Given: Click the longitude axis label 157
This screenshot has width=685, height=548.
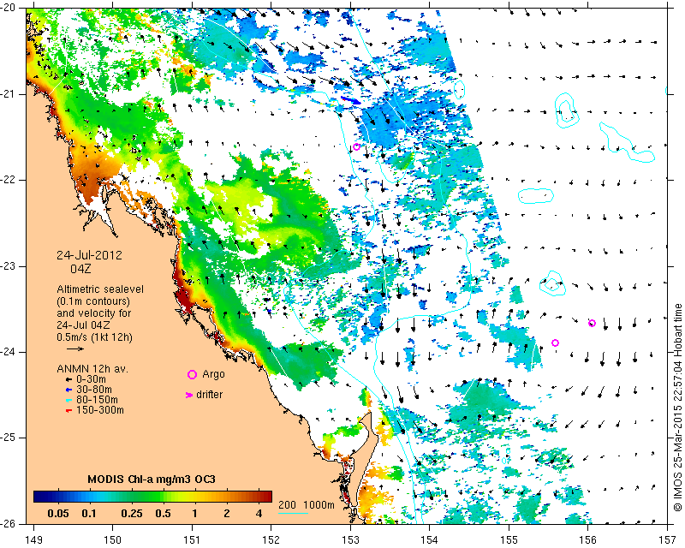Looking at the screenshot, I should click(668, 540).
